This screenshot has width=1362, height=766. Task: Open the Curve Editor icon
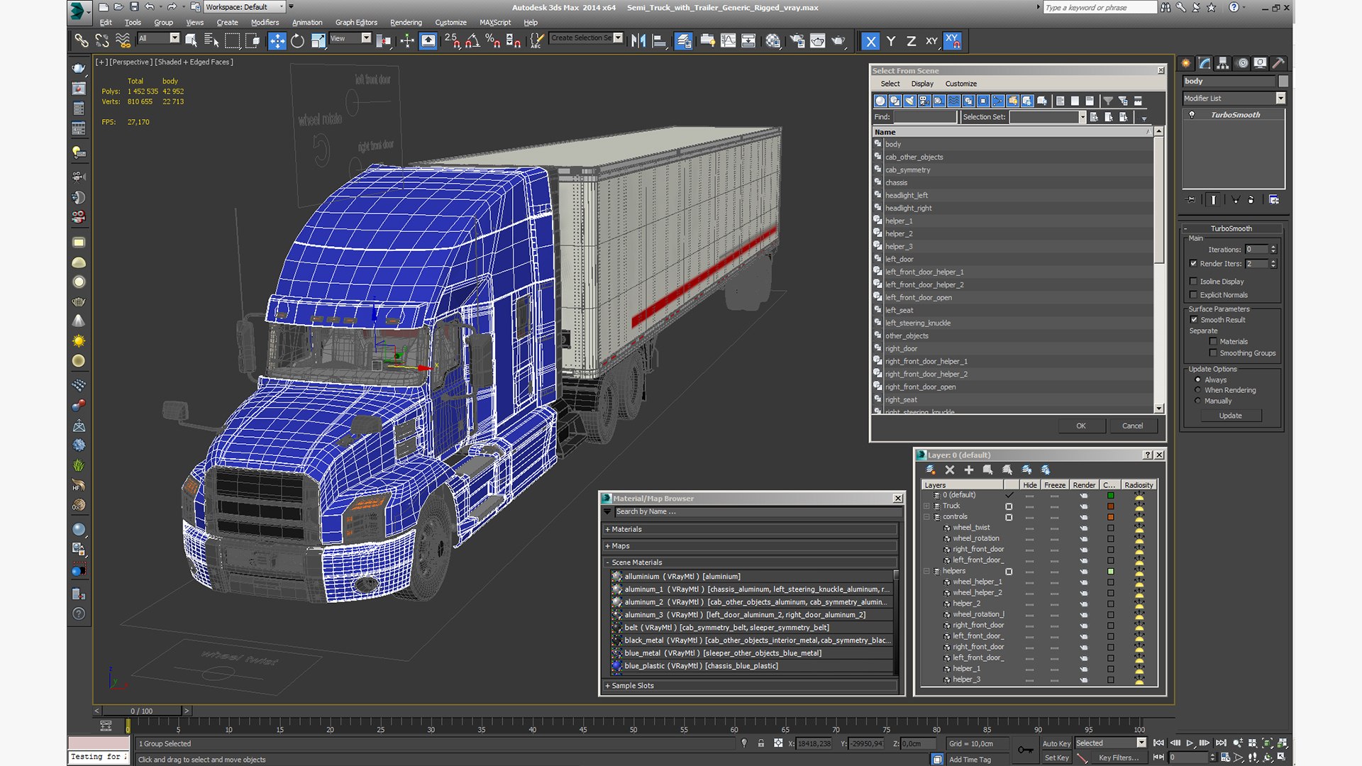coord(728,41)
